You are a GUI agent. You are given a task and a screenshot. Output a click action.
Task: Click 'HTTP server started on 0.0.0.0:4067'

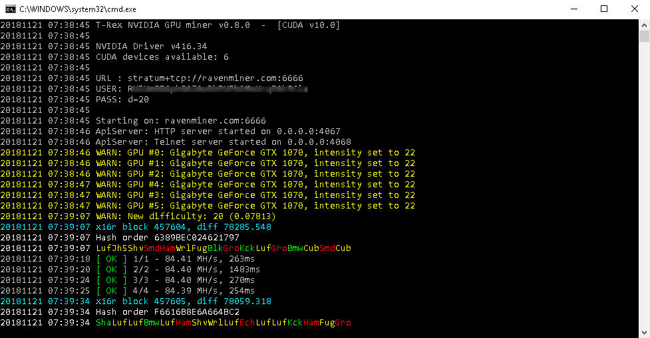click(247, 131)
